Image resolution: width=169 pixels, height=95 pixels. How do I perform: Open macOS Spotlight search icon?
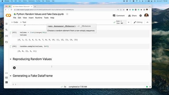coord(140,1)
